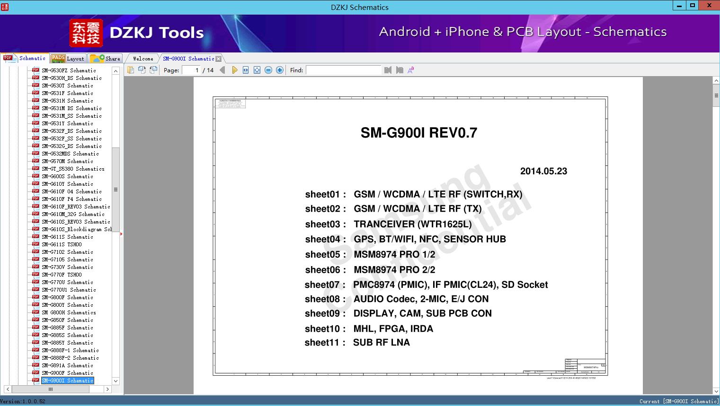
Task: Toggle match case search option icon
Action: point(411,70)
